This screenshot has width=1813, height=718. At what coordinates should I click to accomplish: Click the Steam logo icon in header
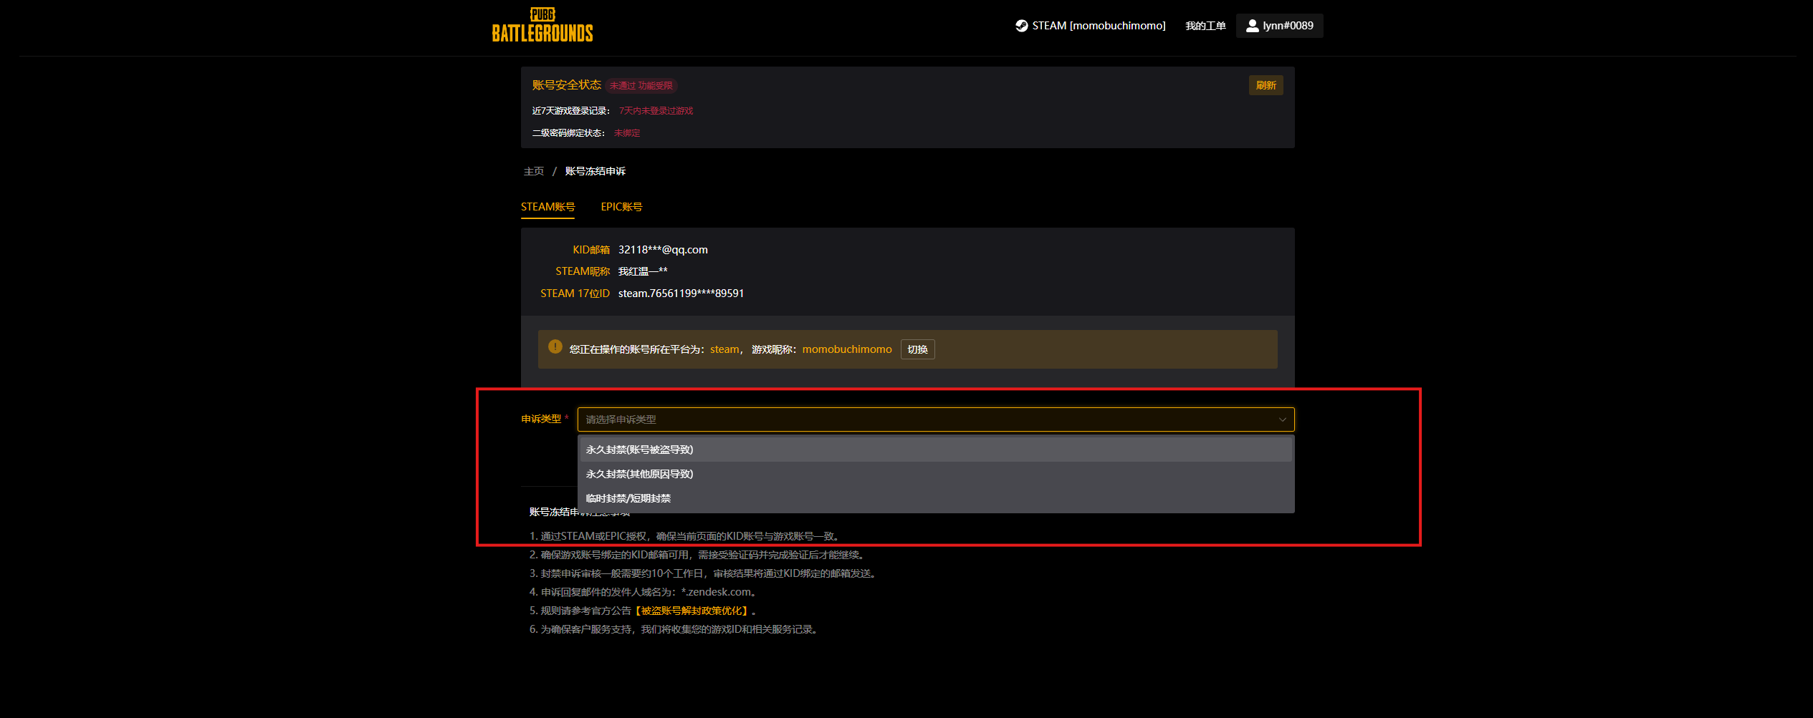tap(1022, 26)
